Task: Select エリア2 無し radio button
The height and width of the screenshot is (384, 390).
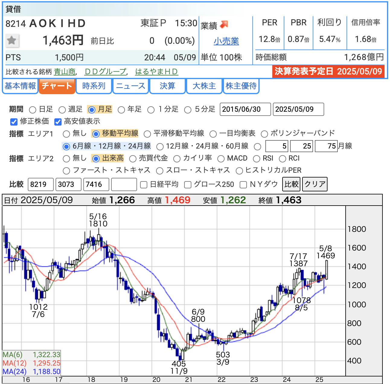Action: (66, 158)
